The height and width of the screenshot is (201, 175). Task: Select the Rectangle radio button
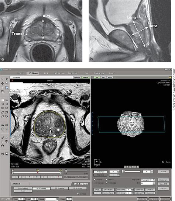click(x=106, y=183)
